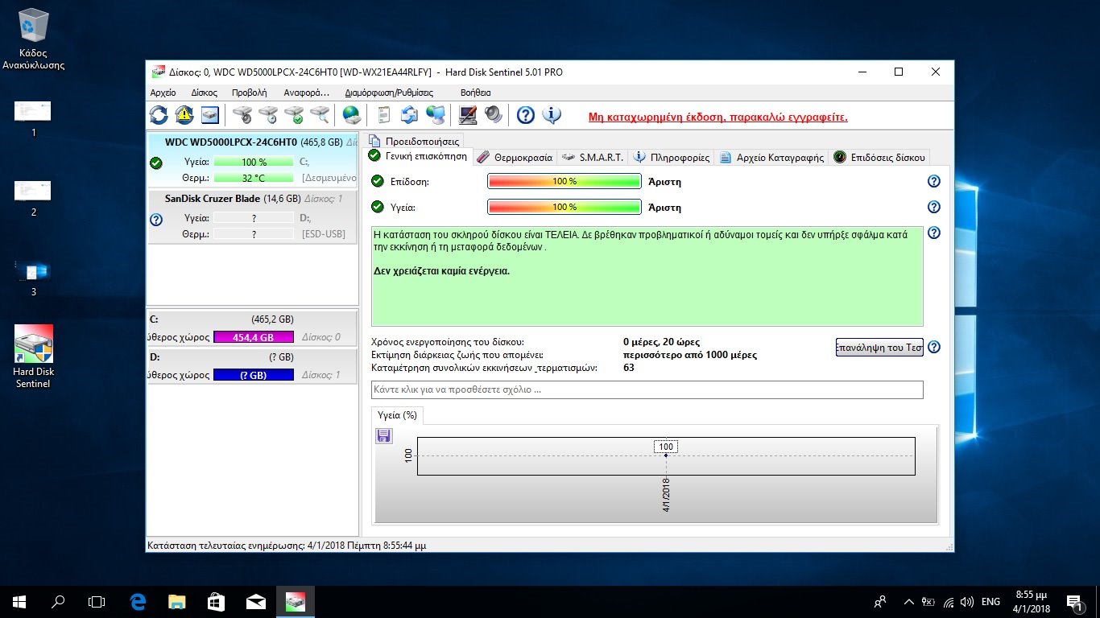
Task: Click the Επανάληψη του Τεστ button
Action: click(879, 348)
